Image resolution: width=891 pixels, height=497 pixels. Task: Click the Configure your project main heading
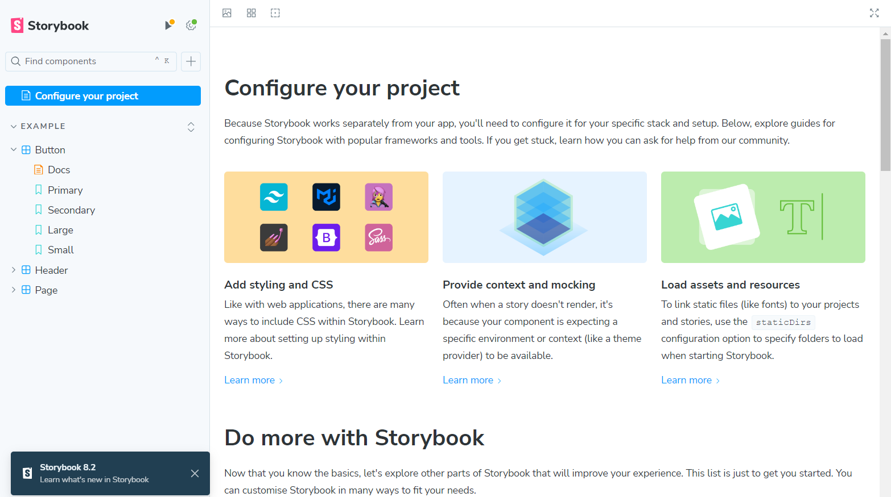pyautogui.click(x=342, y=88)
